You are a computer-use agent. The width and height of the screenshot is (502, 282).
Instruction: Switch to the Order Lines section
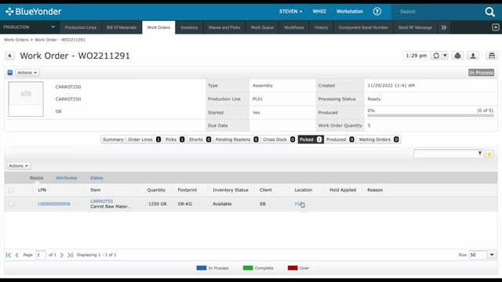click(x=144, y=139)
